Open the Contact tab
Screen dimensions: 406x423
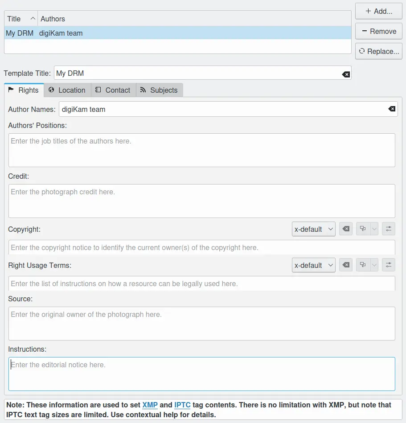113,90
